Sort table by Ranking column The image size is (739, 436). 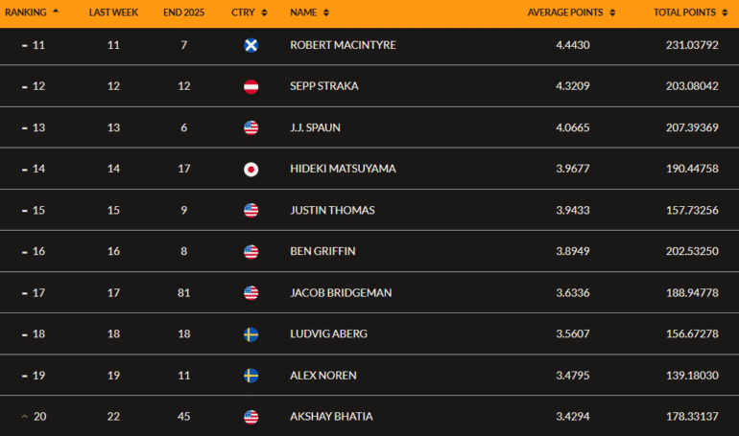pos(31,12)
